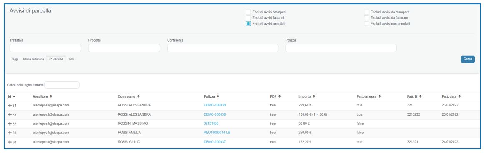
Task: Sort by Fatt. data column
Action: point(460,96)
